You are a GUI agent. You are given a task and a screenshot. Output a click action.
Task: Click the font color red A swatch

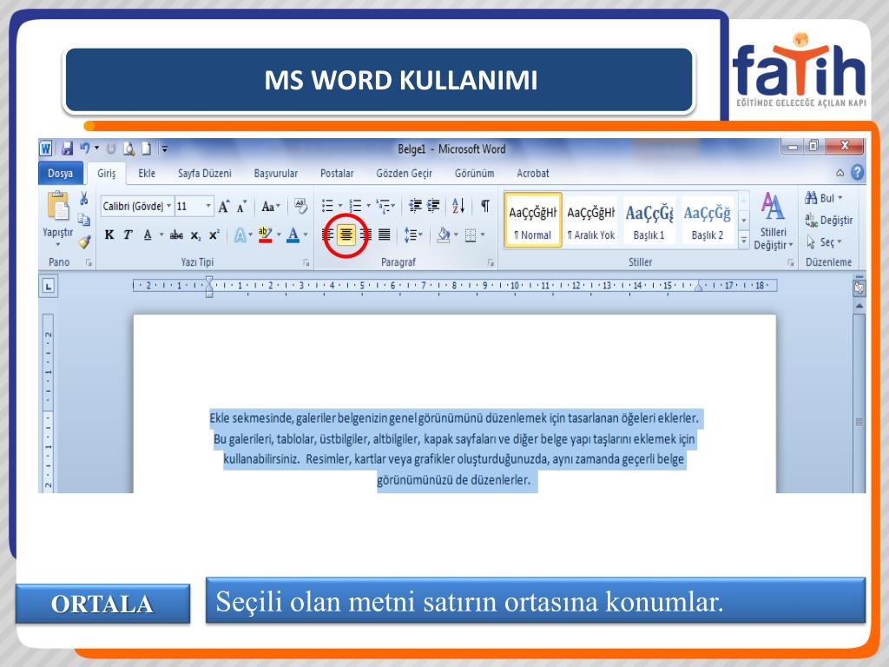[293, 234]
